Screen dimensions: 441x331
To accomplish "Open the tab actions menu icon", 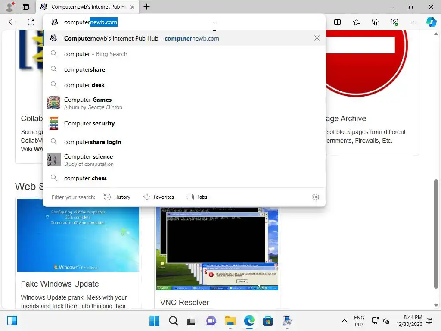I will click(26, 7).
